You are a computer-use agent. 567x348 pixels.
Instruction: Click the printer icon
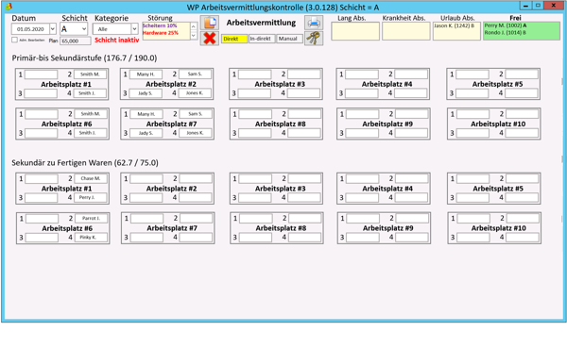(x=314, y=23)
